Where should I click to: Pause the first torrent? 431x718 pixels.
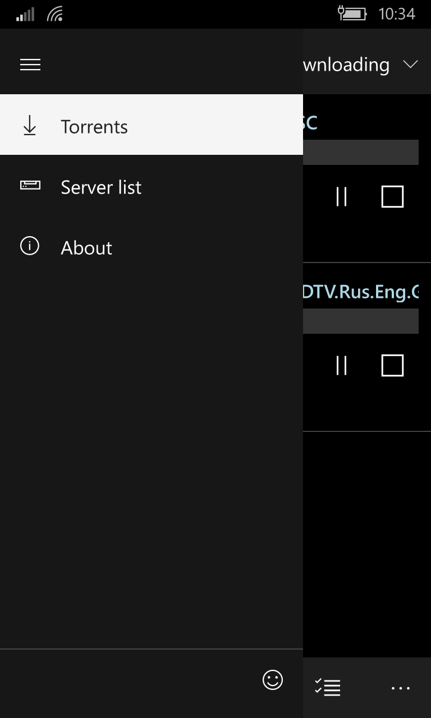[341, 197]
